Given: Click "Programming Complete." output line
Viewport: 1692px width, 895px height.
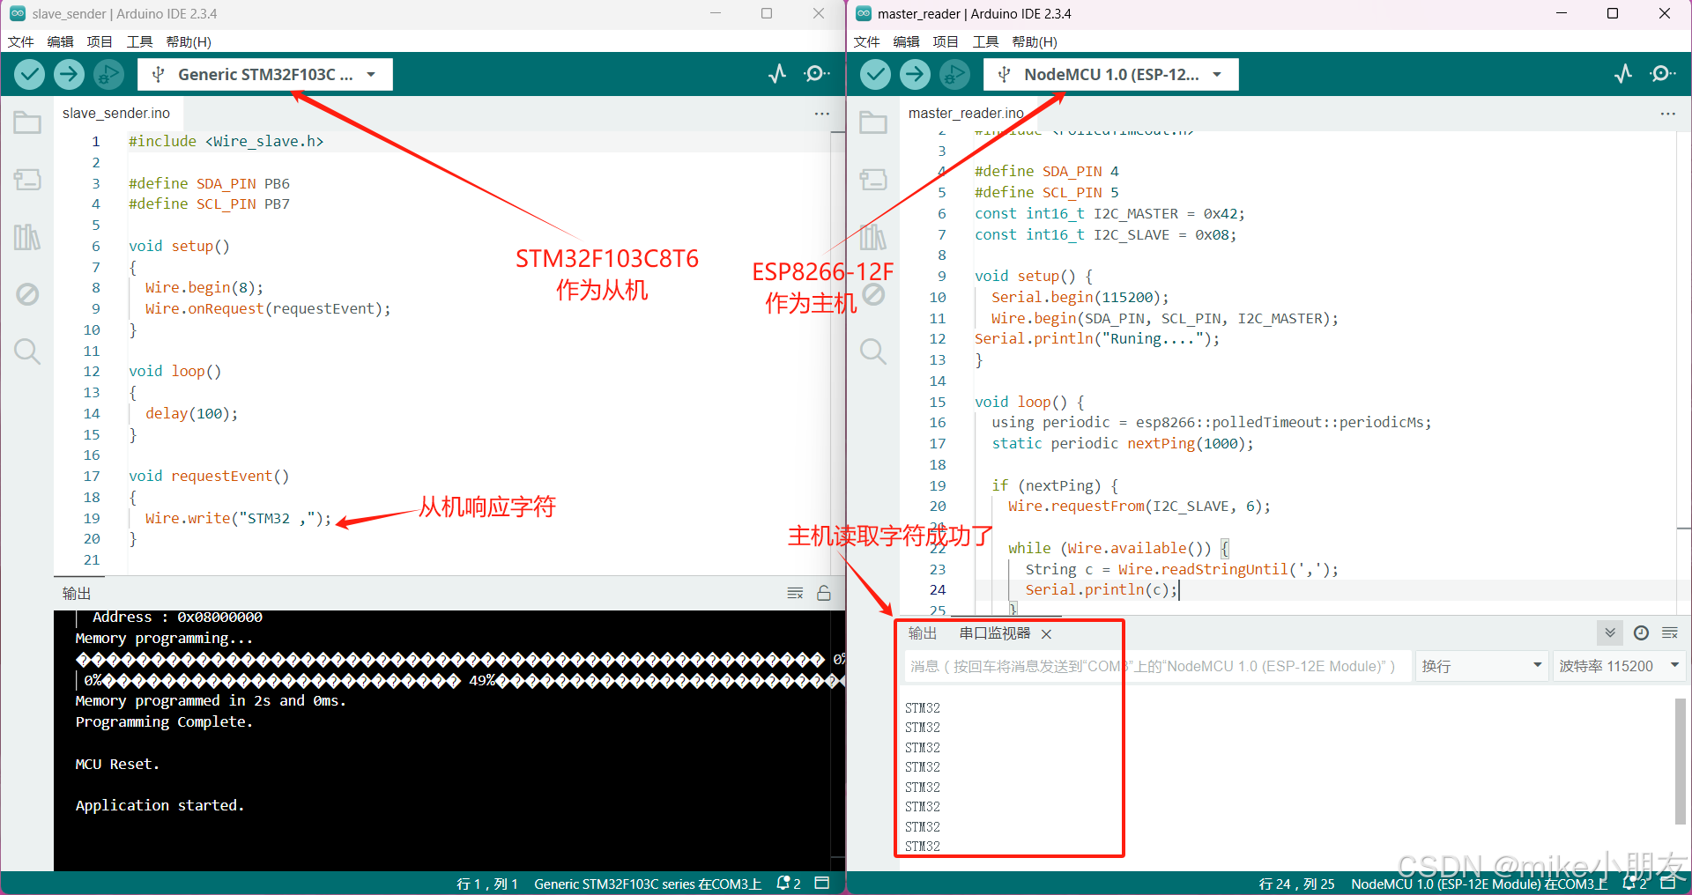Looking at the screenshot, I should point(164,721).
